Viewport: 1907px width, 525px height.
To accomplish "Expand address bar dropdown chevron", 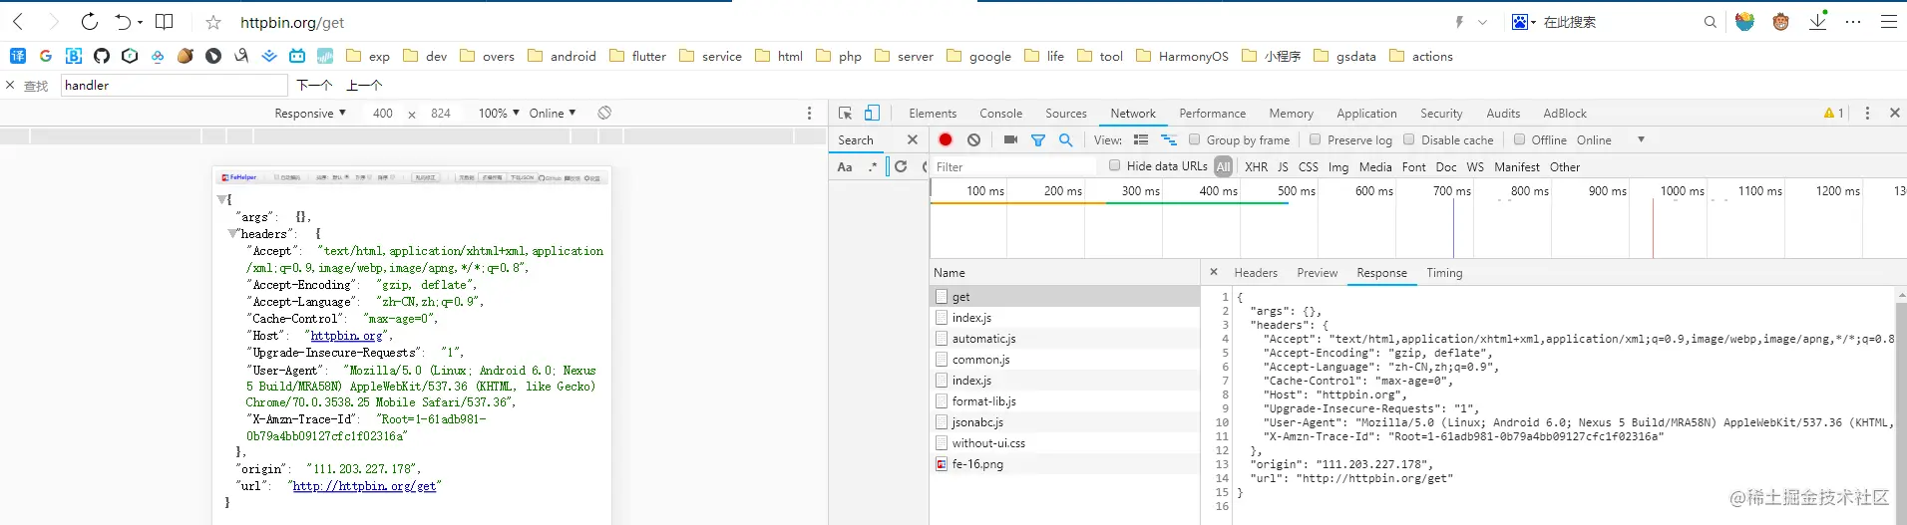I will [1482, 22].
